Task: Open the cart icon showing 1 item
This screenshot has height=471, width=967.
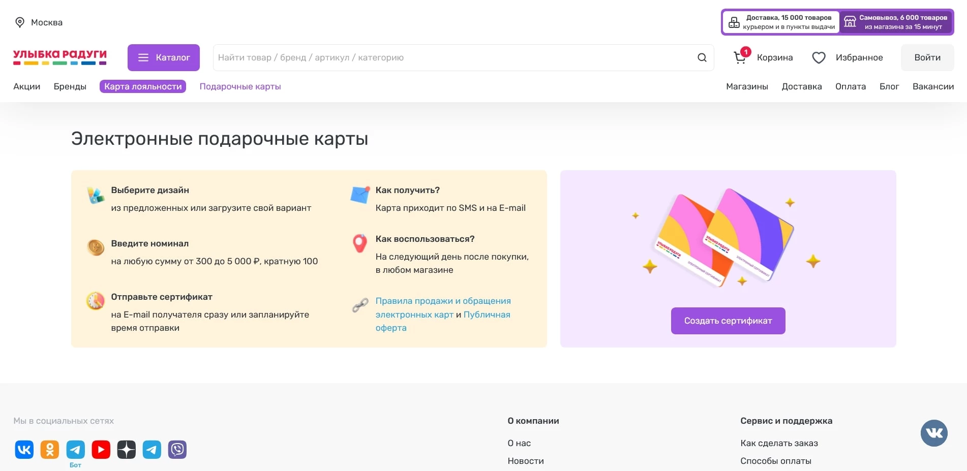Action: pos(740,57)
